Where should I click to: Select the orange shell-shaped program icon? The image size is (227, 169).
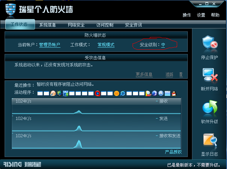(53, 93)
